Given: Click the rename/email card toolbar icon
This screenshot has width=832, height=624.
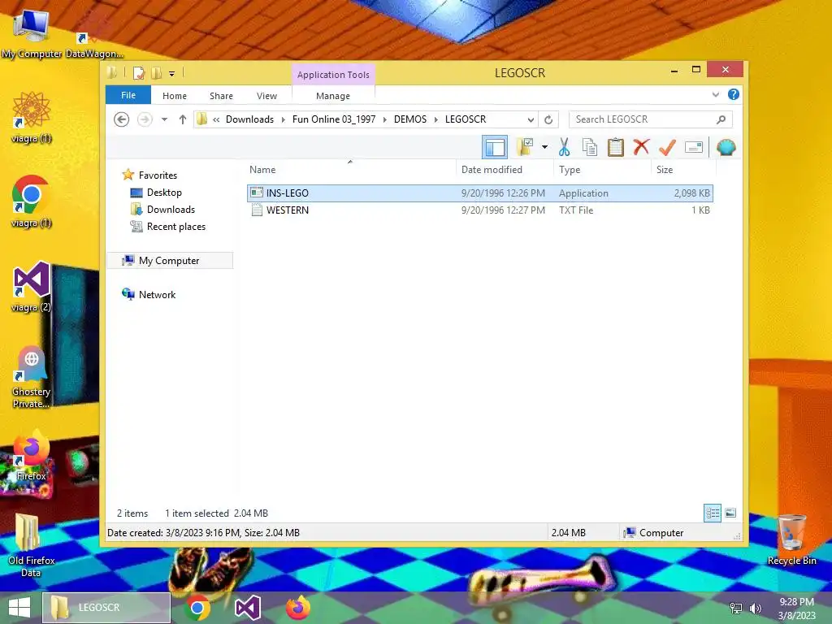Looking at the screenshot, I should click(694, 147).
